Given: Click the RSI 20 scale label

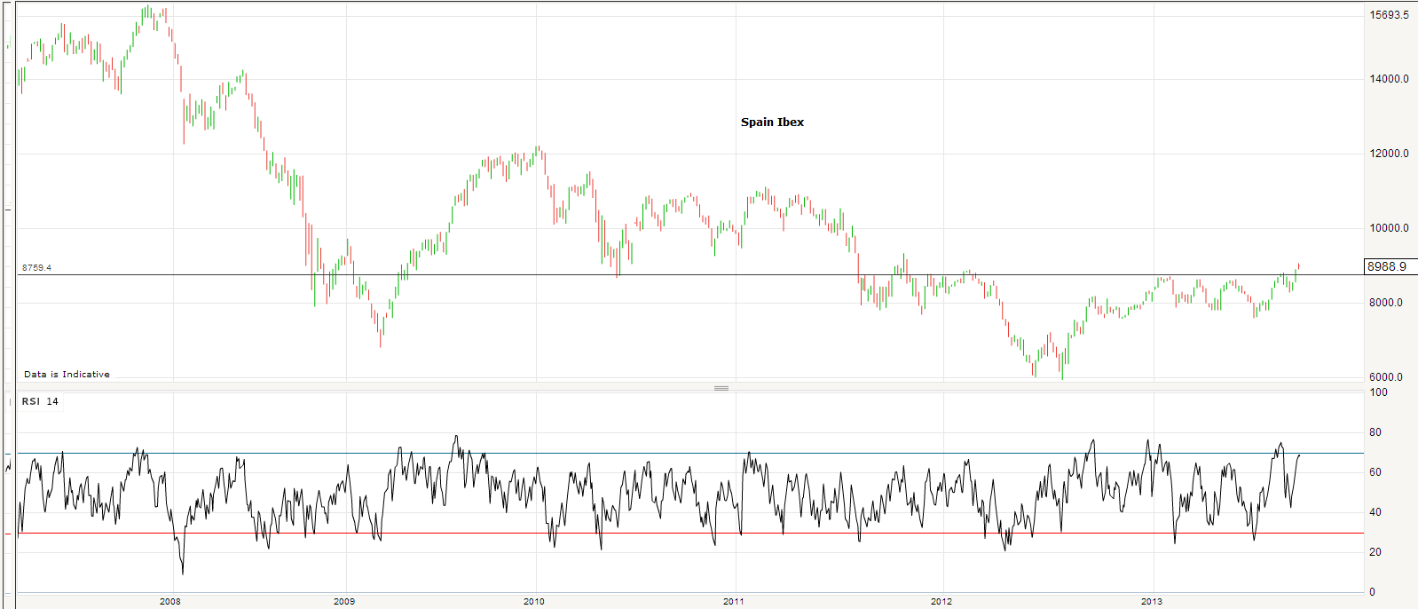Looking at the screenshot, I should pos(1375,552).
